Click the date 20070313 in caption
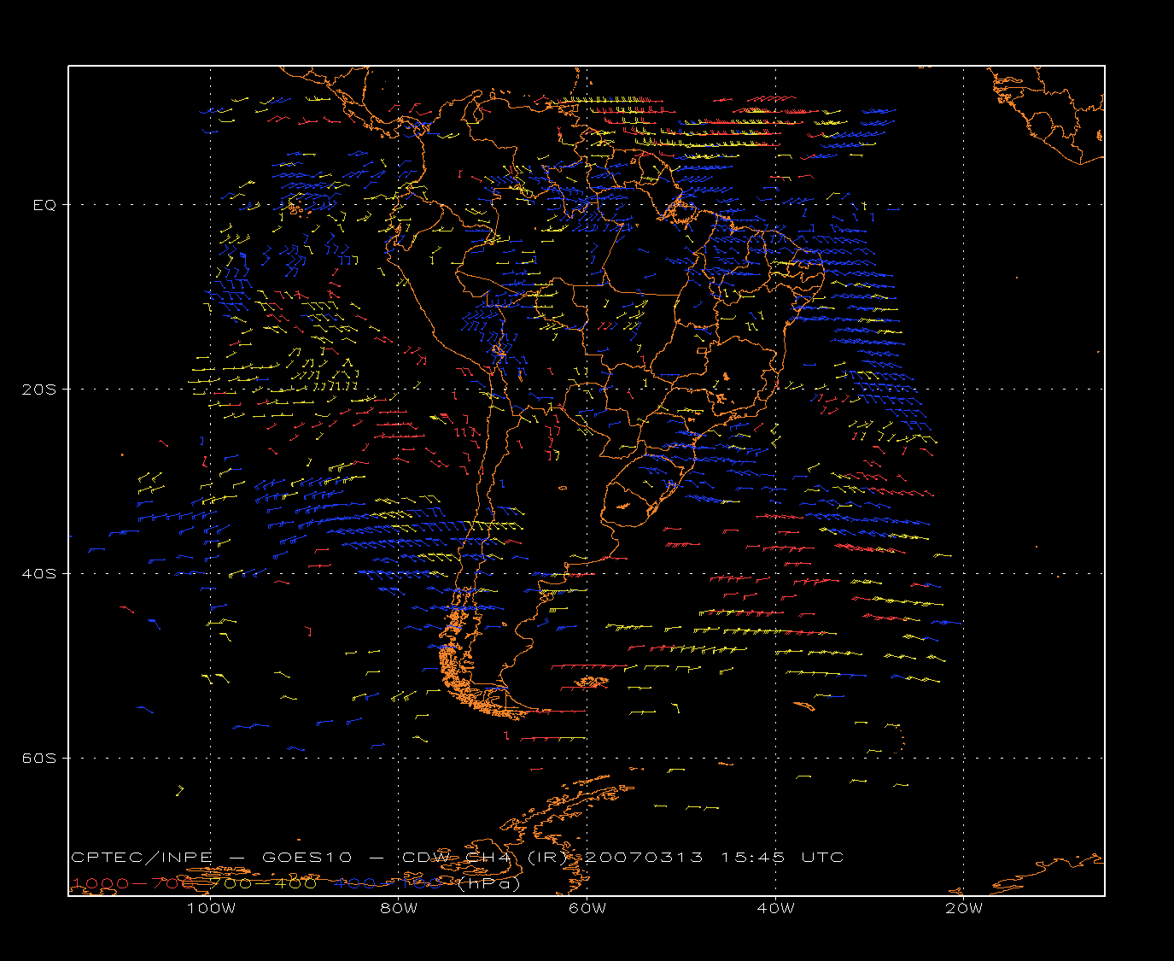Viewport: 1174px width, 961px height. 644,857
